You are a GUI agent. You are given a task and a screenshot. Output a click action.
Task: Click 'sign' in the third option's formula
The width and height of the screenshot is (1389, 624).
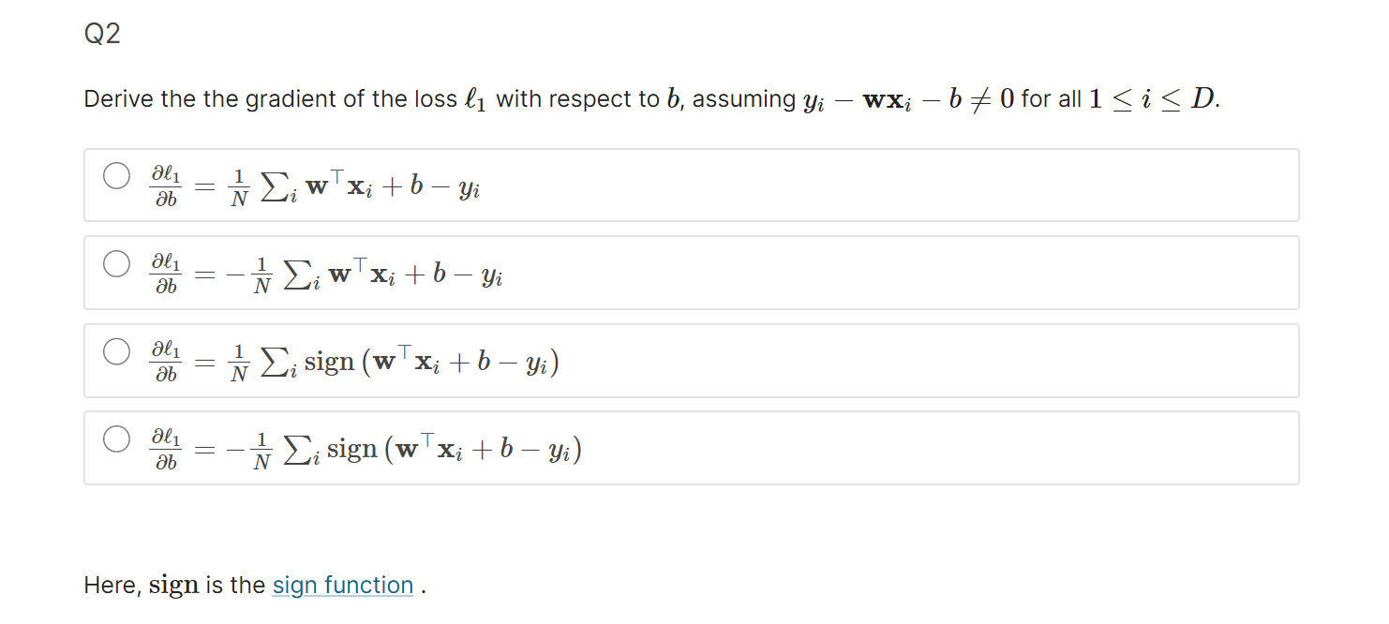(329, 363)
